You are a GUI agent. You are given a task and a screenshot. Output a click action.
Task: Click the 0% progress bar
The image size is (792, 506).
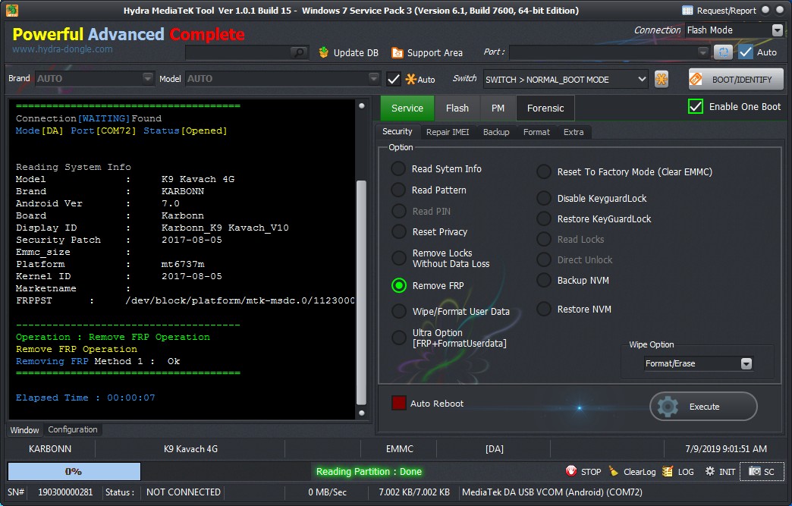pyautogui.click(x=74, y=471)
